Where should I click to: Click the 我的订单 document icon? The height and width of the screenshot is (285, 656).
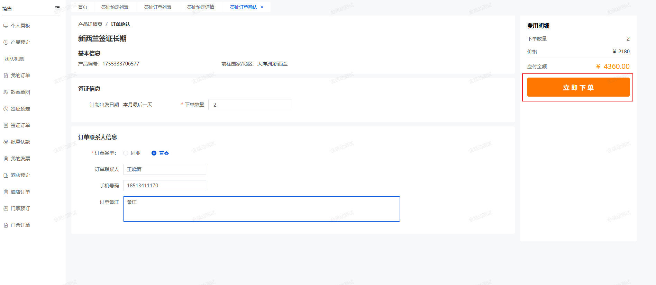[6, 75]
